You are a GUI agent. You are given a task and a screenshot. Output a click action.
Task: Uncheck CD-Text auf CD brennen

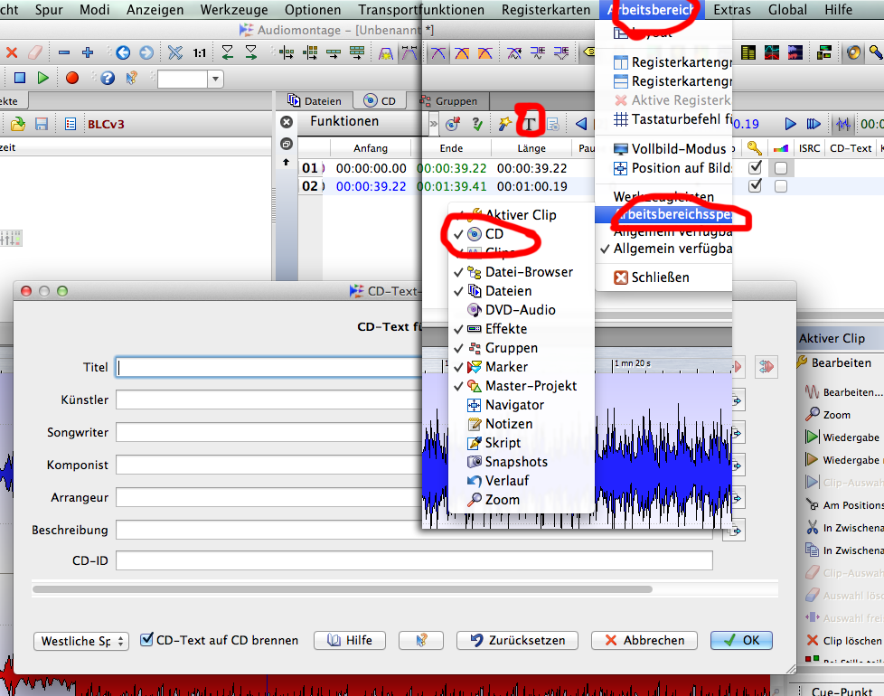(x=146, y=639)
